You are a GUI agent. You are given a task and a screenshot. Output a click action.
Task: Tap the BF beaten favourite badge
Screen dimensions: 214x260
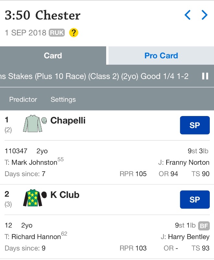click(x=204, y=226)
